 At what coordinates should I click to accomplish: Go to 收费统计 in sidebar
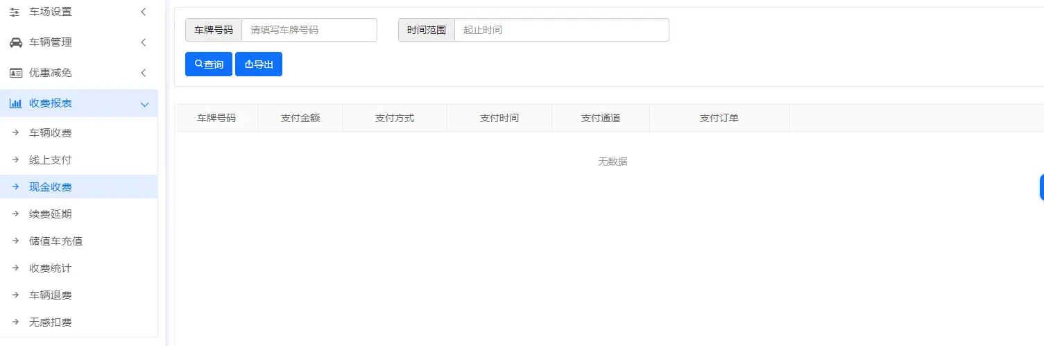coord(50,268)
